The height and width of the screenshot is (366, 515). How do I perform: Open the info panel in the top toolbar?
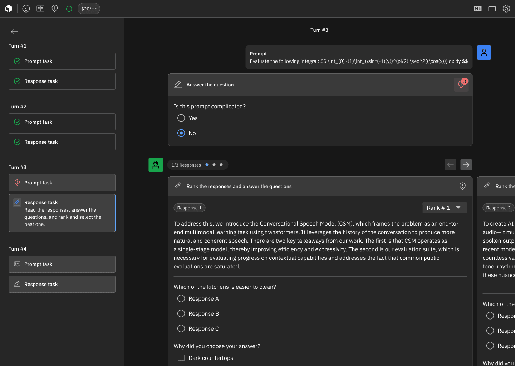click(x=26, y=9)
